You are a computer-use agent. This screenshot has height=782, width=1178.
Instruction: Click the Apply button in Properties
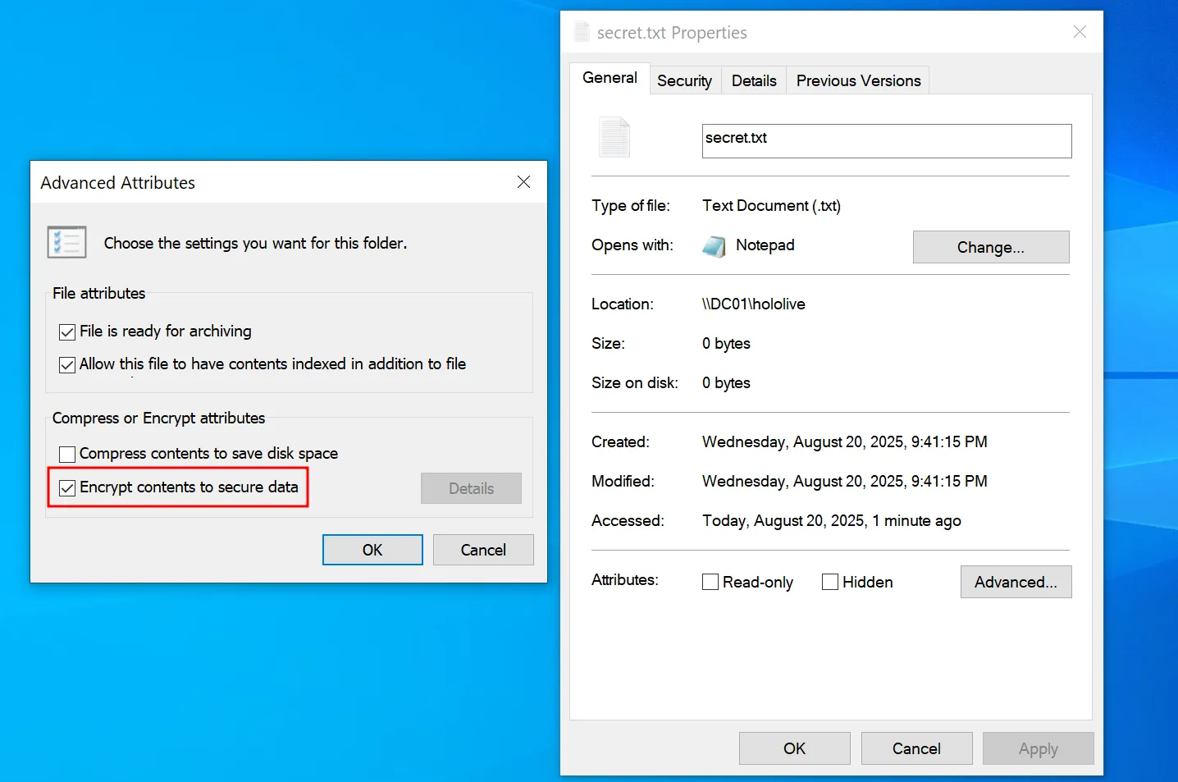click(1039, 748)
